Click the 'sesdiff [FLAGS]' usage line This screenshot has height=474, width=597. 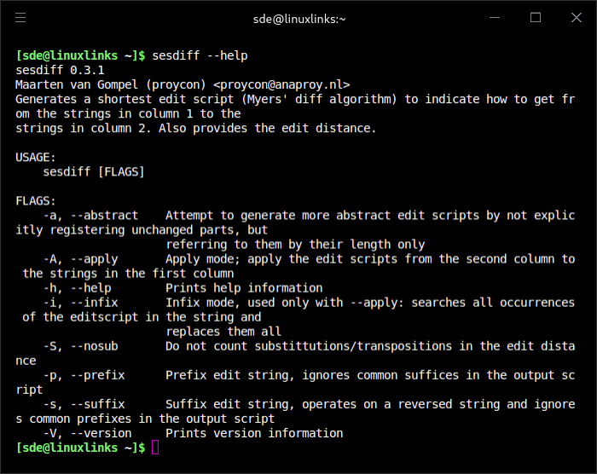coord(94,172)
